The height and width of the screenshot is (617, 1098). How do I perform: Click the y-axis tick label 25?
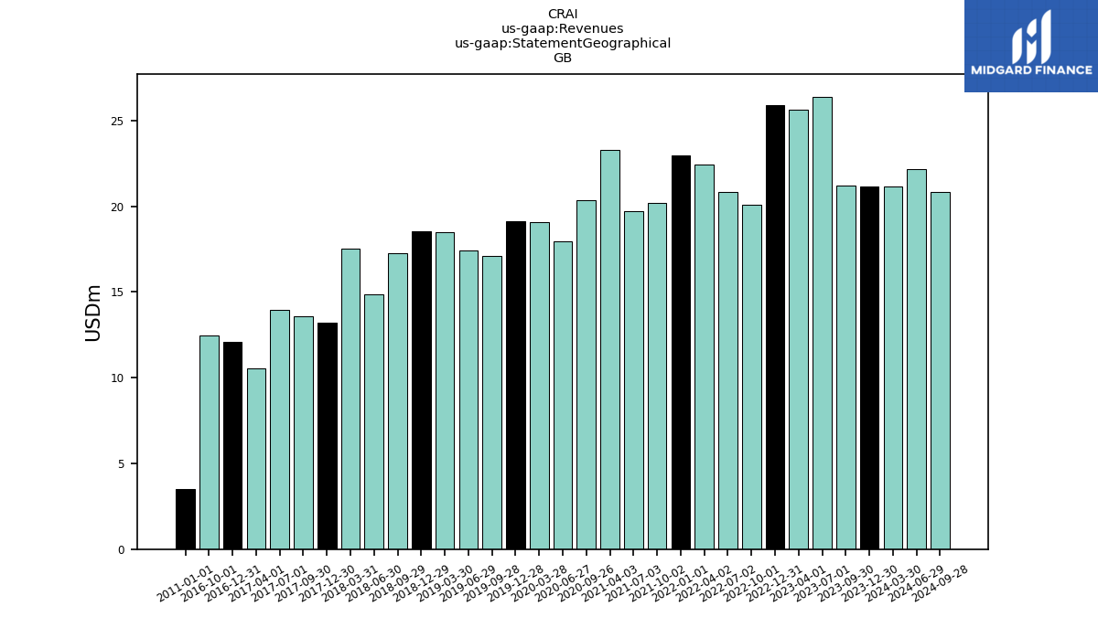(118, 121)
